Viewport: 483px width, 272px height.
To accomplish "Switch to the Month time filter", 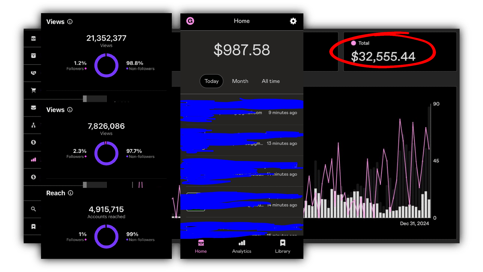I will pyautogui.click(x=240, y=81).
